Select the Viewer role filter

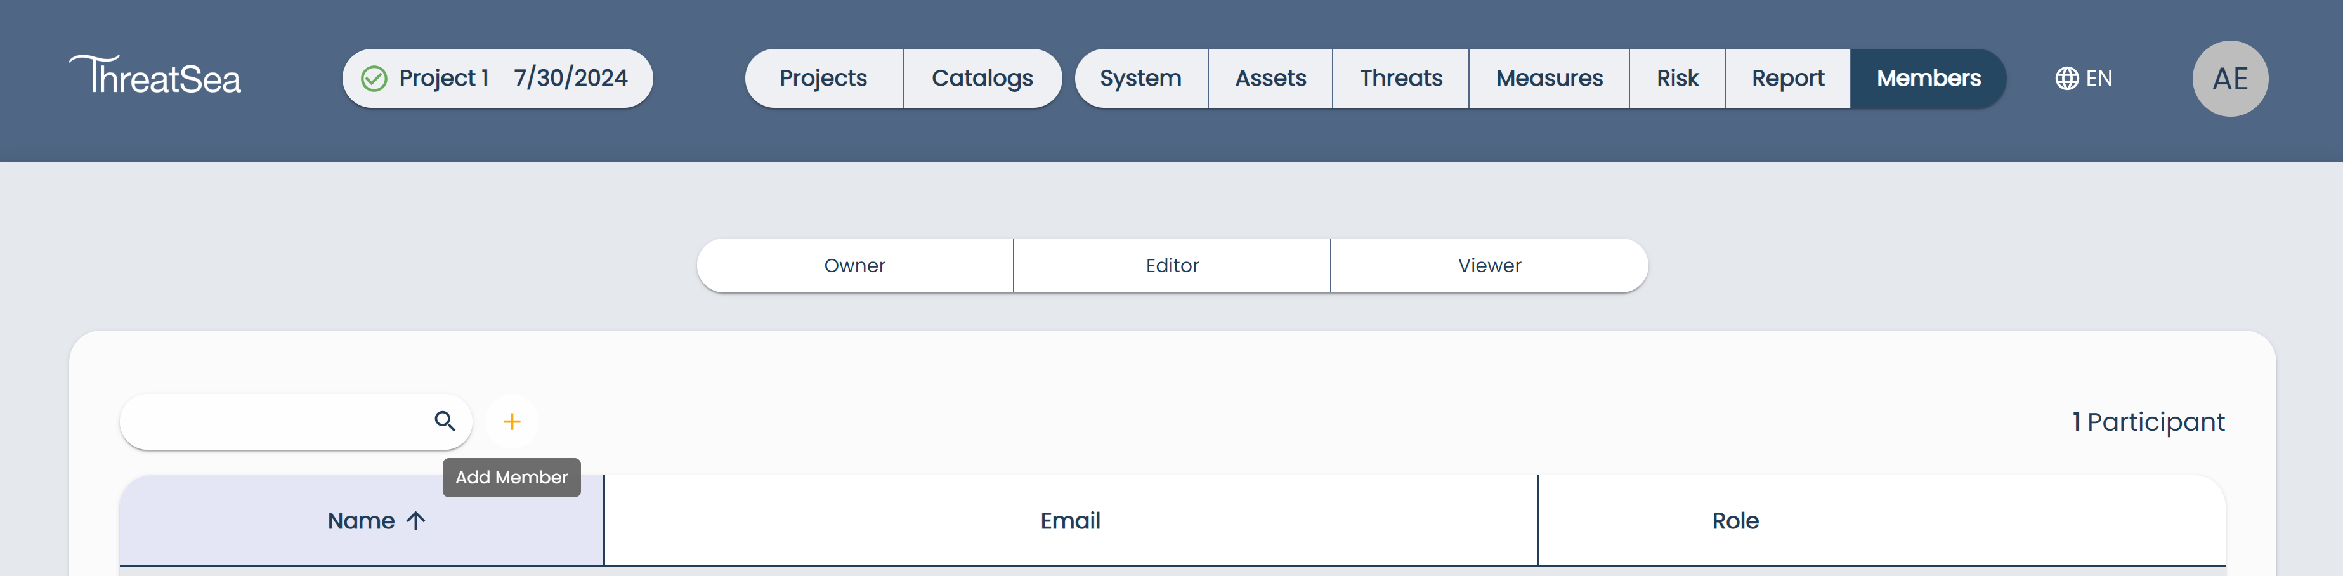point(1489,265)
